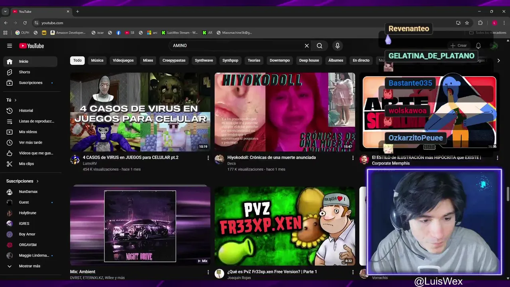Open ORGAVSM channel subscription
Viewport: 510px width, 287px height.
[30, 245]
